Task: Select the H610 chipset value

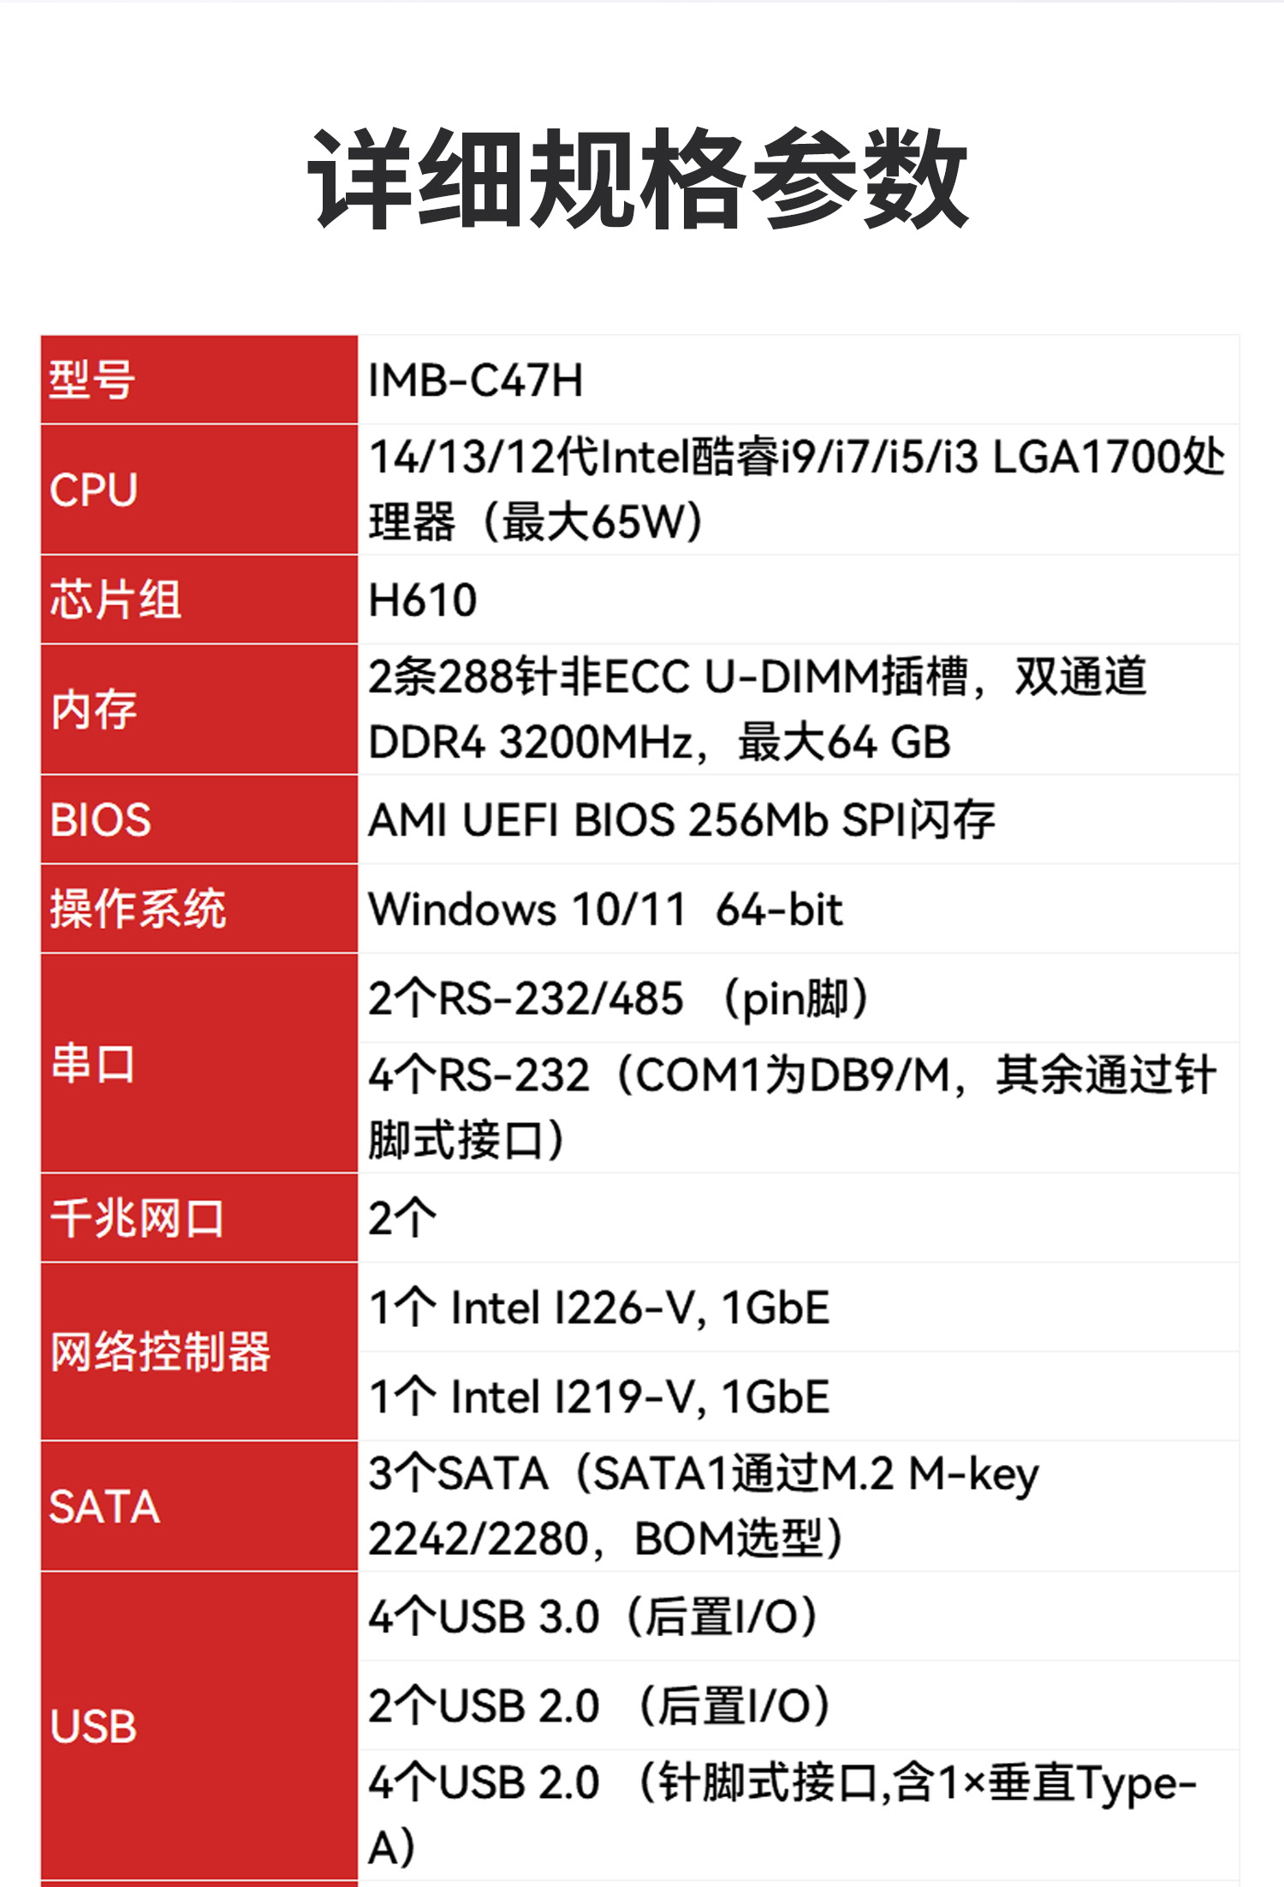Action: [423, 600]
